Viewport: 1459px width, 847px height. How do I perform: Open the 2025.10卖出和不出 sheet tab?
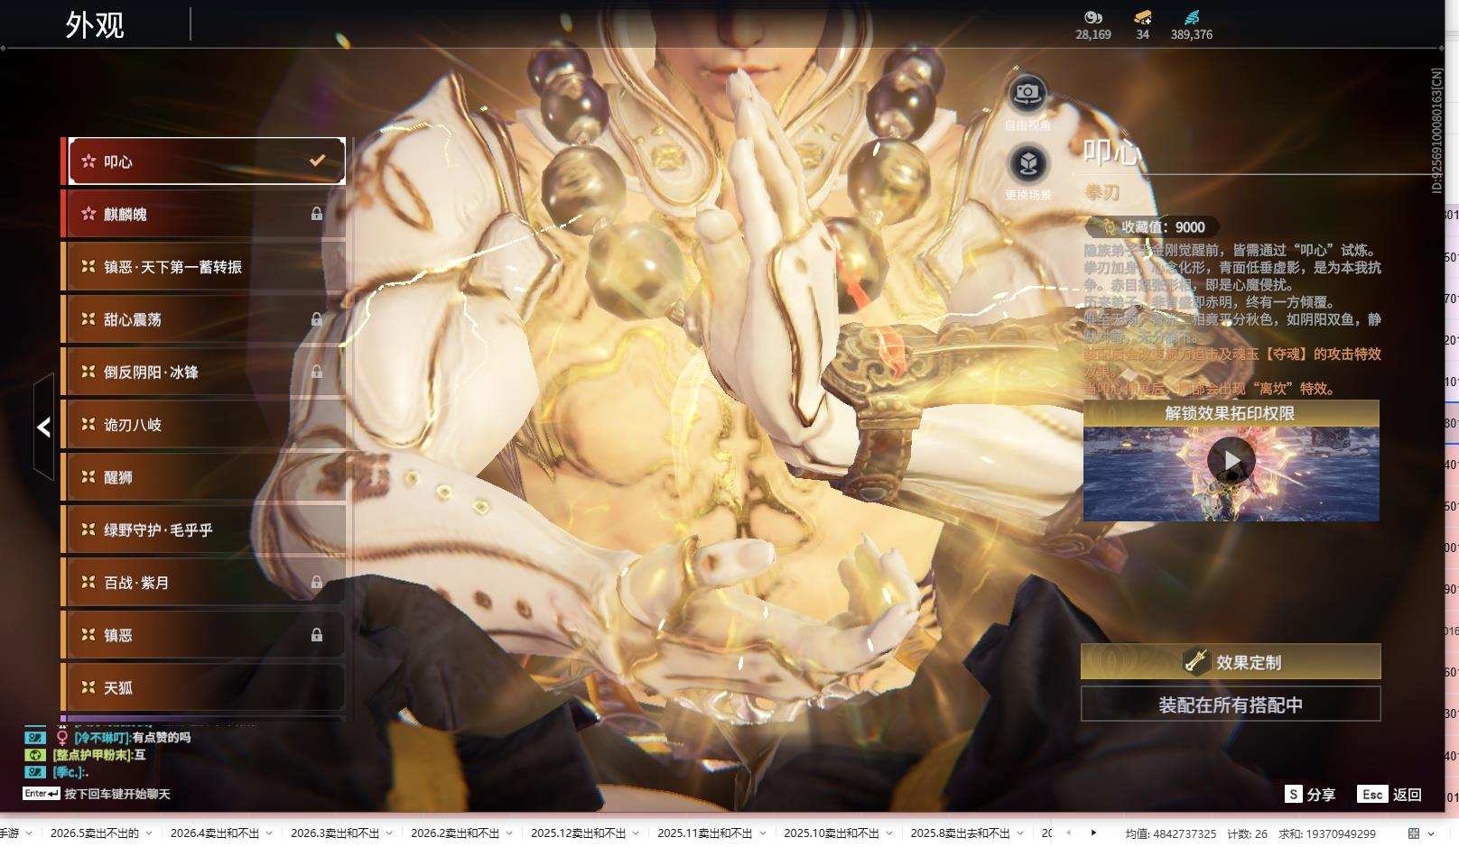(832, 833)
